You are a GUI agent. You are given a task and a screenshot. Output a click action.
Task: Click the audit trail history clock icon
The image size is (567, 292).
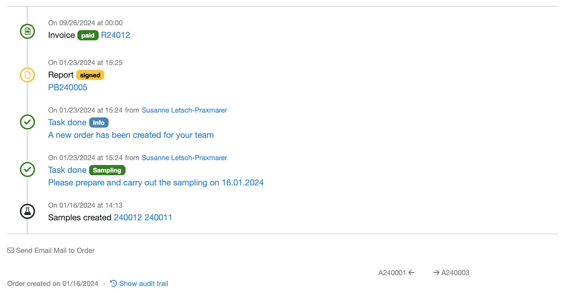(113, 283)
